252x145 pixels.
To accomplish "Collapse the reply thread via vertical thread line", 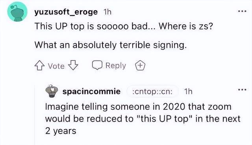I will click(34, 115).
